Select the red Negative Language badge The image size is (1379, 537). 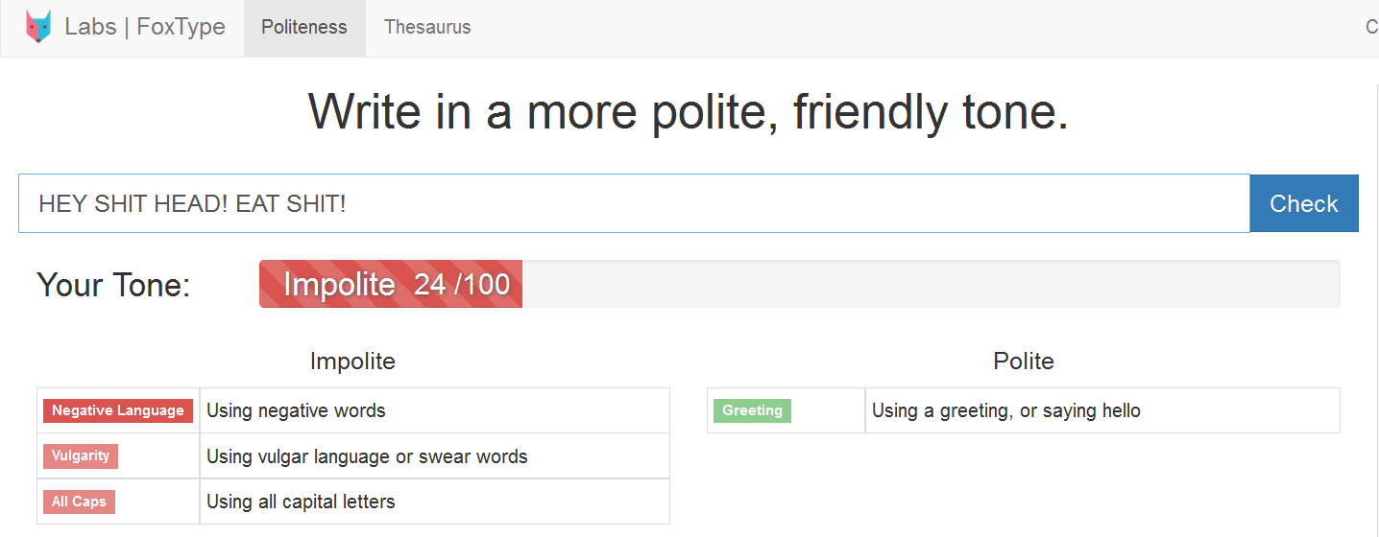pos(118,410)
